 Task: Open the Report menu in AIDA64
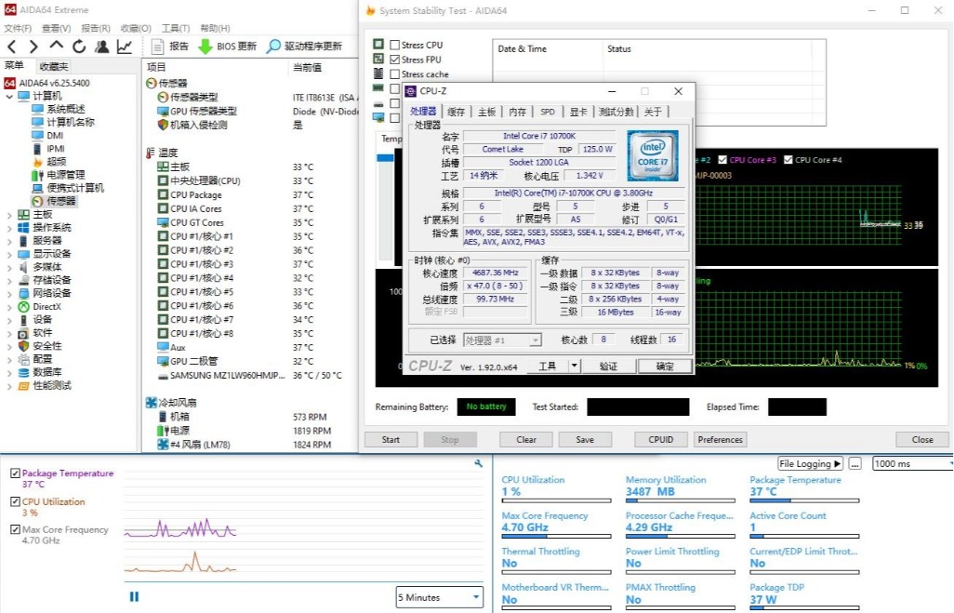(96, 28)
